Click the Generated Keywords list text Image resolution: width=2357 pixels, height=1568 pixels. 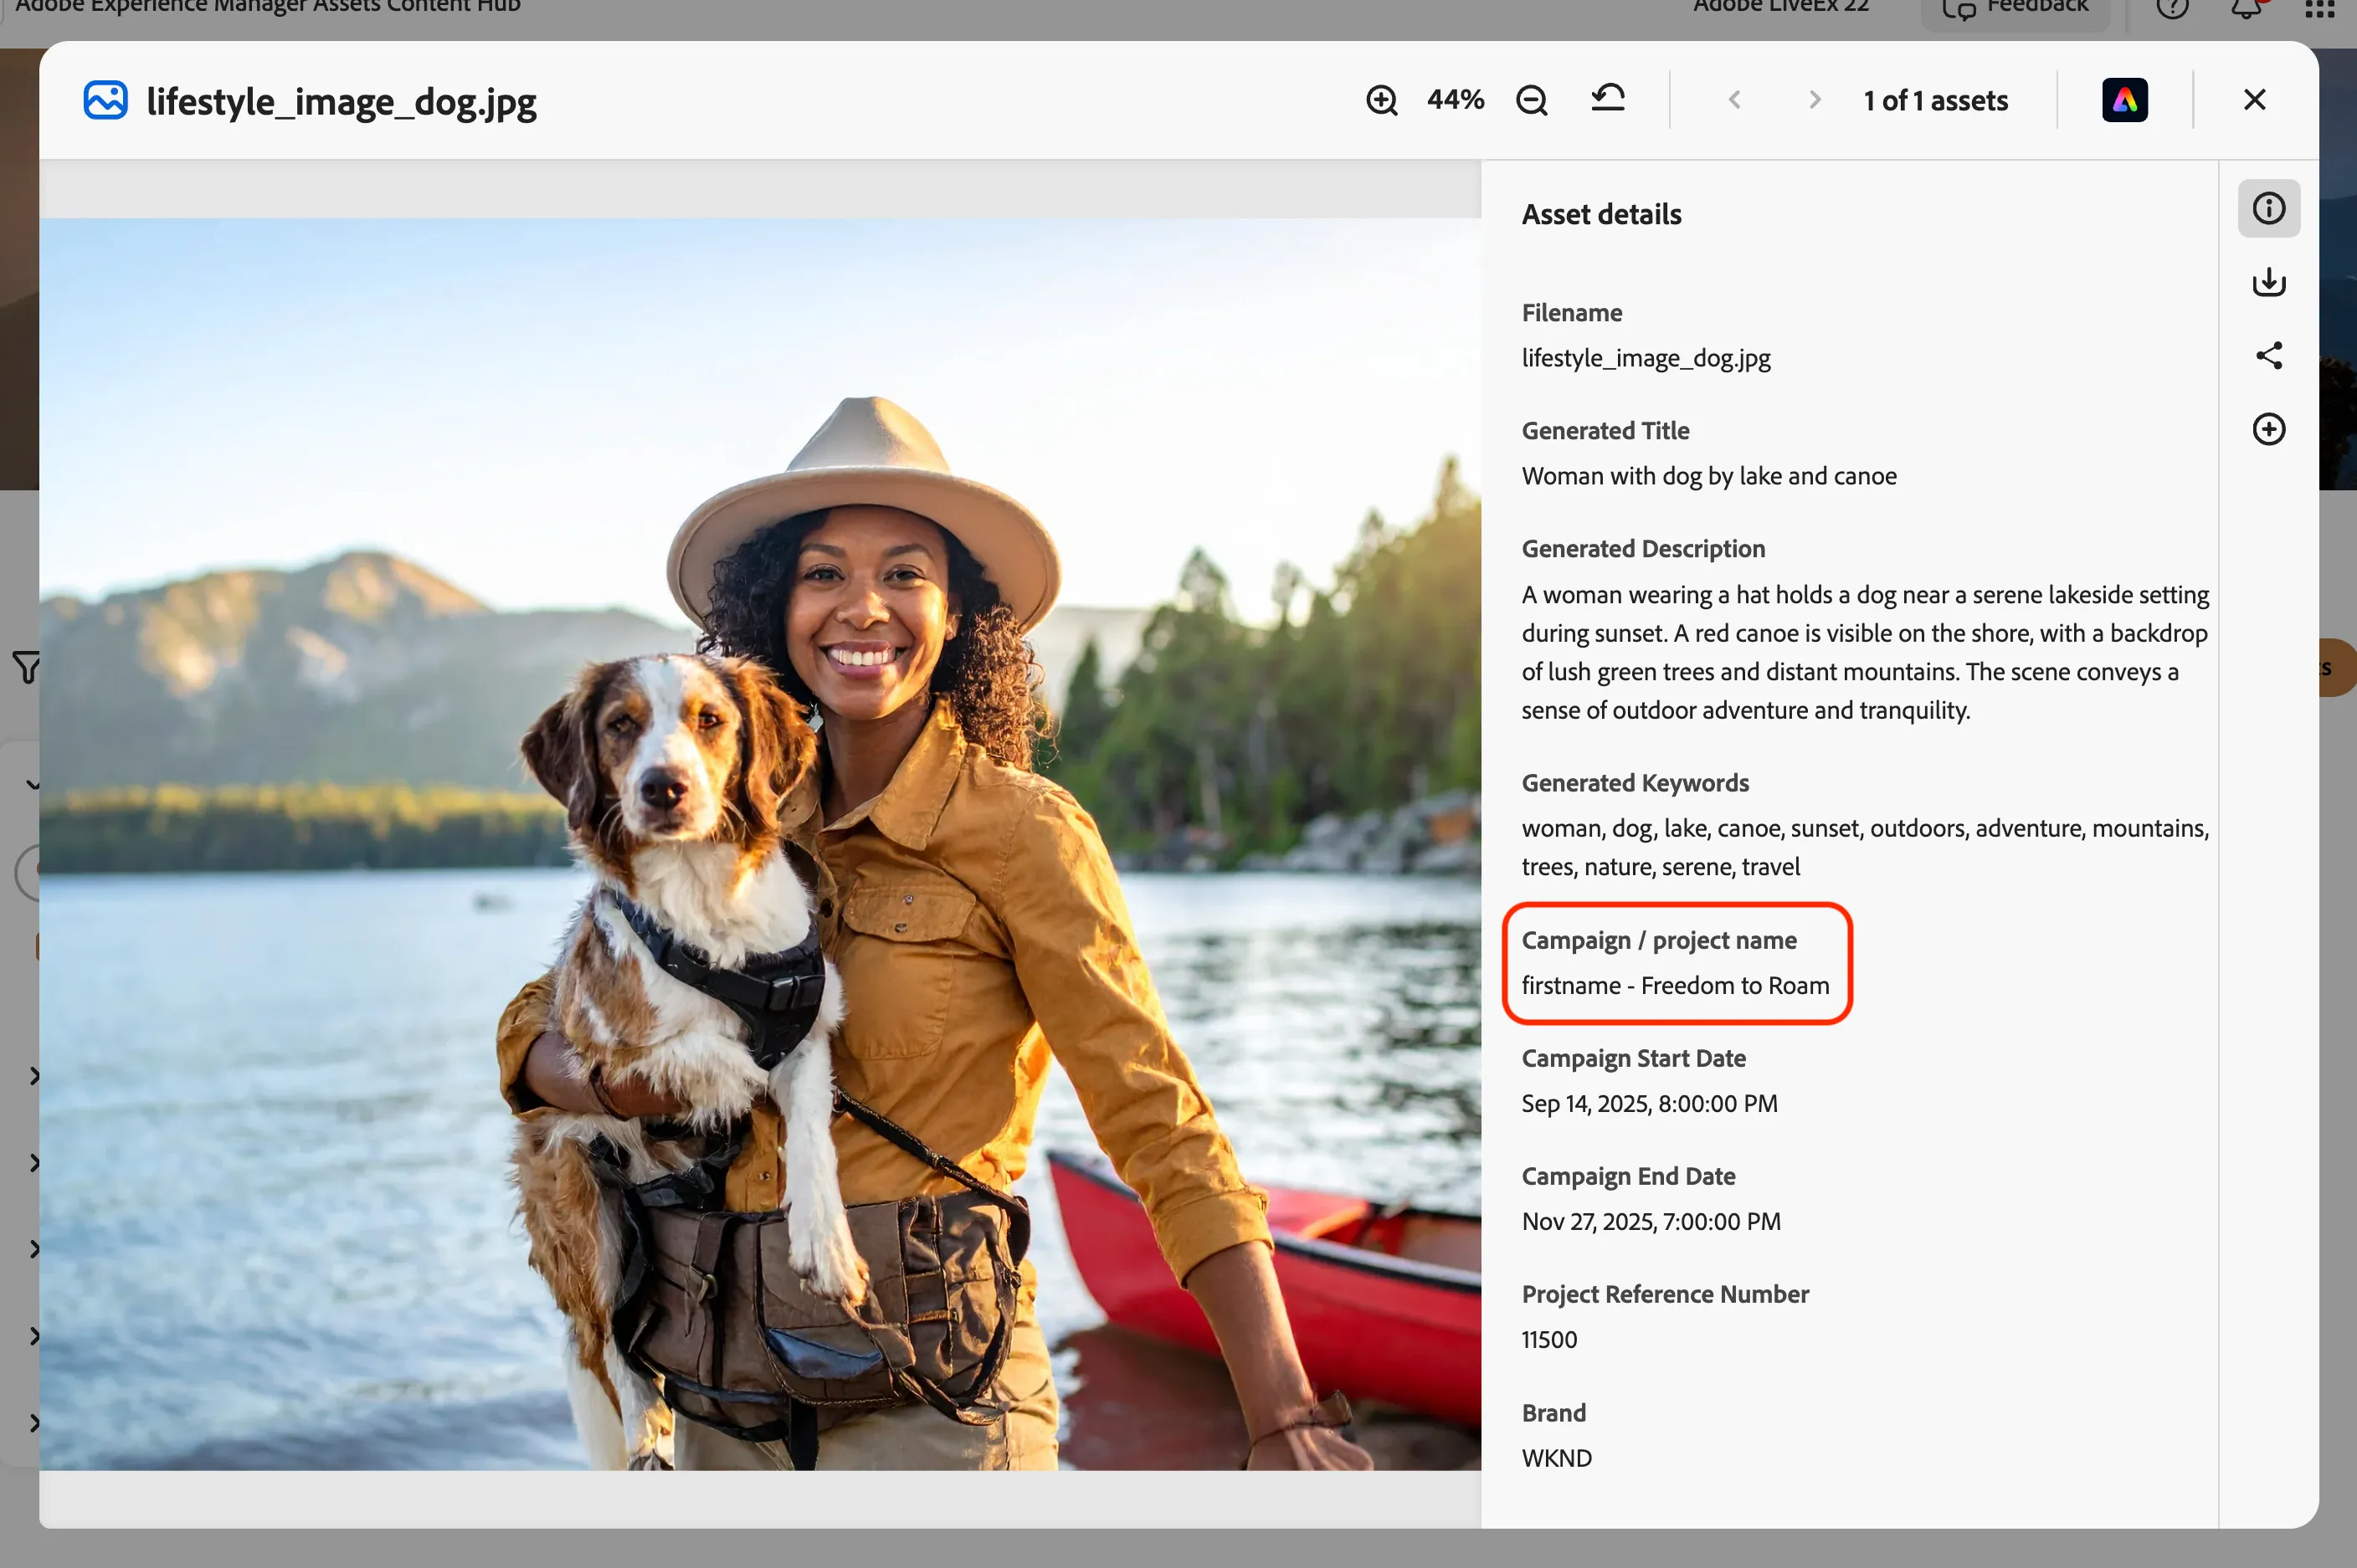tap(1865, 847)
